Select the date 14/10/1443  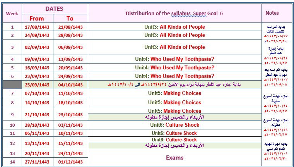[37, 103]
